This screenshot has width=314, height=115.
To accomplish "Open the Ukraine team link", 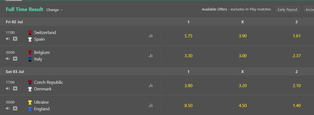I will click(x=41, y=102).
